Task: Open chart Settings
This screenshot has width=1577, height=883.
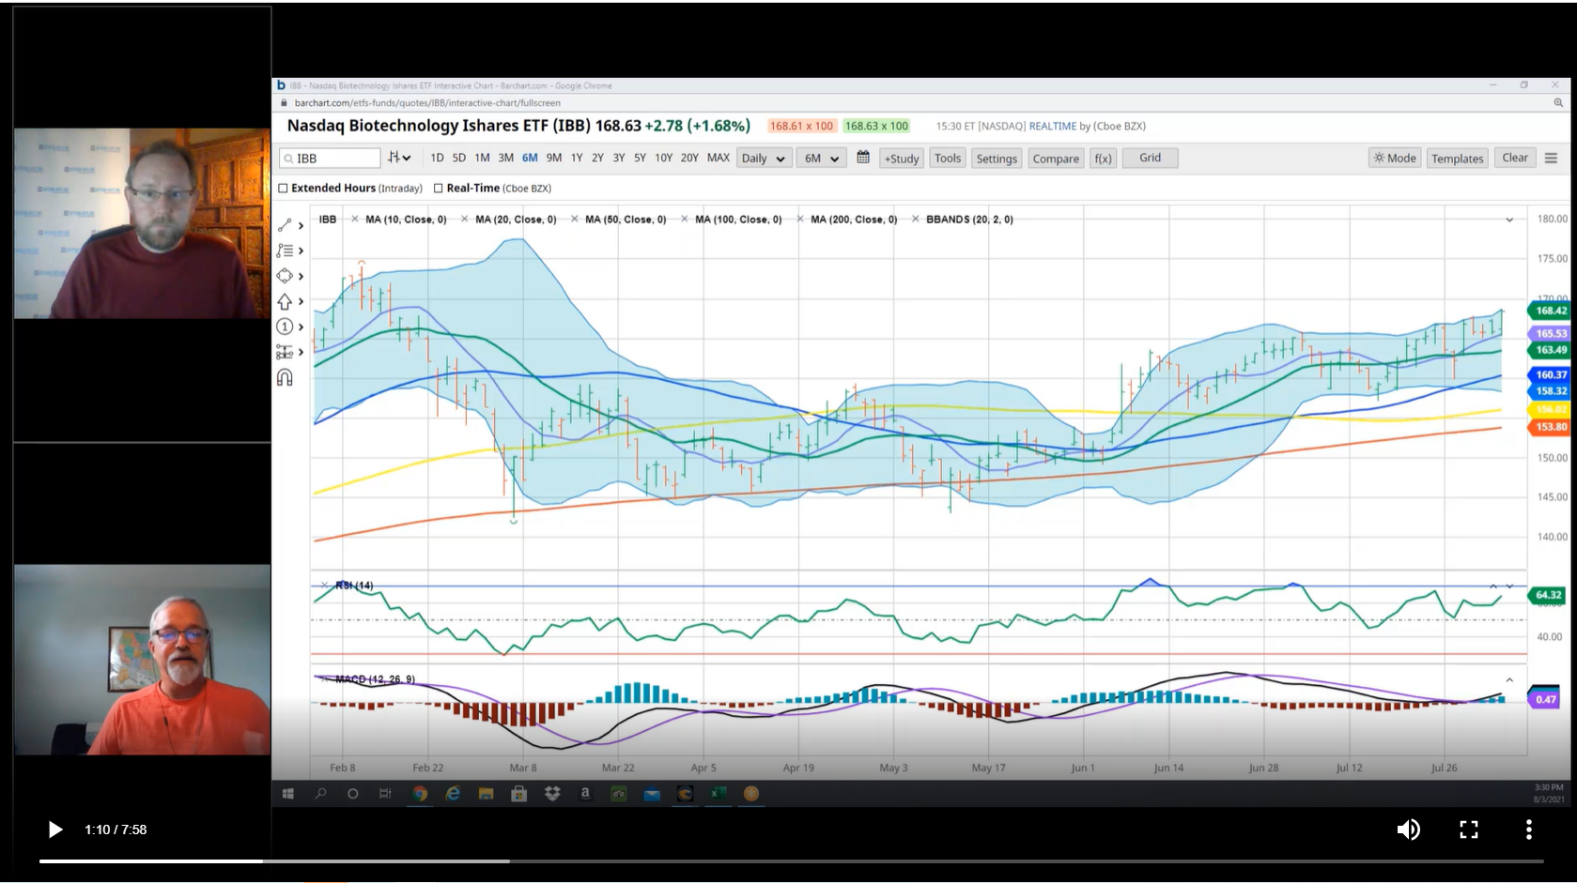Action: tap(997, 159)
